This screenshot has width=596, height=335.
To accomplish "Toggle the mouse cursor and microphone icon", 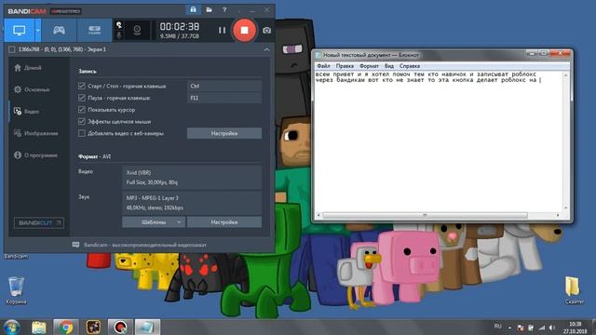I will tap(119, 30).
